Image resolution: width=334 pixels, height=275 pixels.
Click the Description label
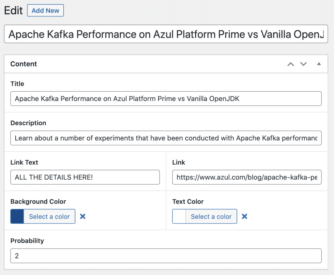28,123
